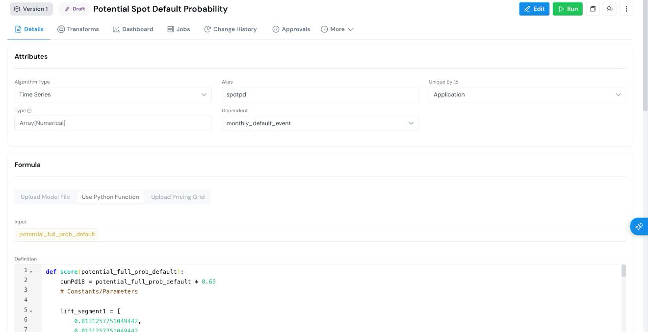Click the 'def score' code line
Screen dimensions: 648x332
pyautogui.click(x=114, y=272)
